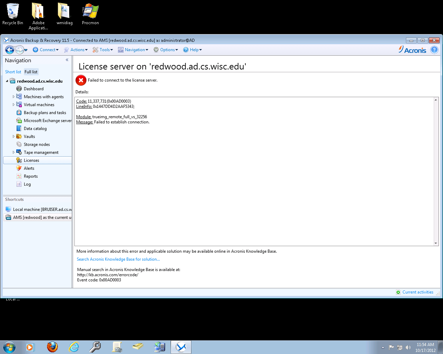Select the Procmon desktop icon
The image size is (443, 354).
pos(90,14)
